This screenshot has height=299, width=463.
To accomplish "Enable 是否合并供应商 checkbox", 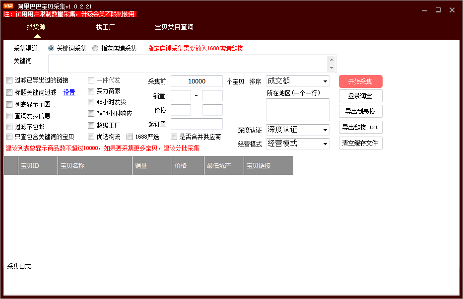I will 174,137.
